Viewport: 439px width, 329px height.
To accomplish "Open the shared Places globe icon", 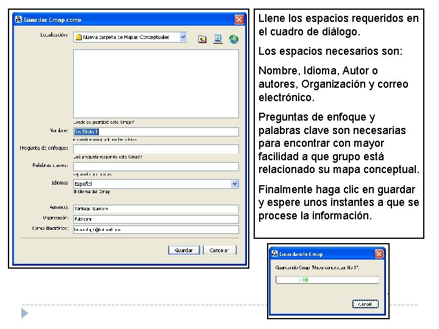I will (x=234, y=39).
